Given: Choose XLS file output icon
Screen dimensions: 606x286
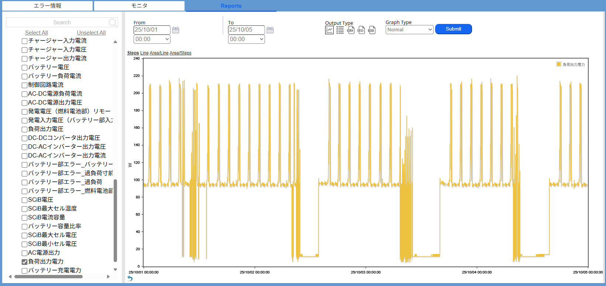Looking at the screenshot, I should tap(351, 30).
